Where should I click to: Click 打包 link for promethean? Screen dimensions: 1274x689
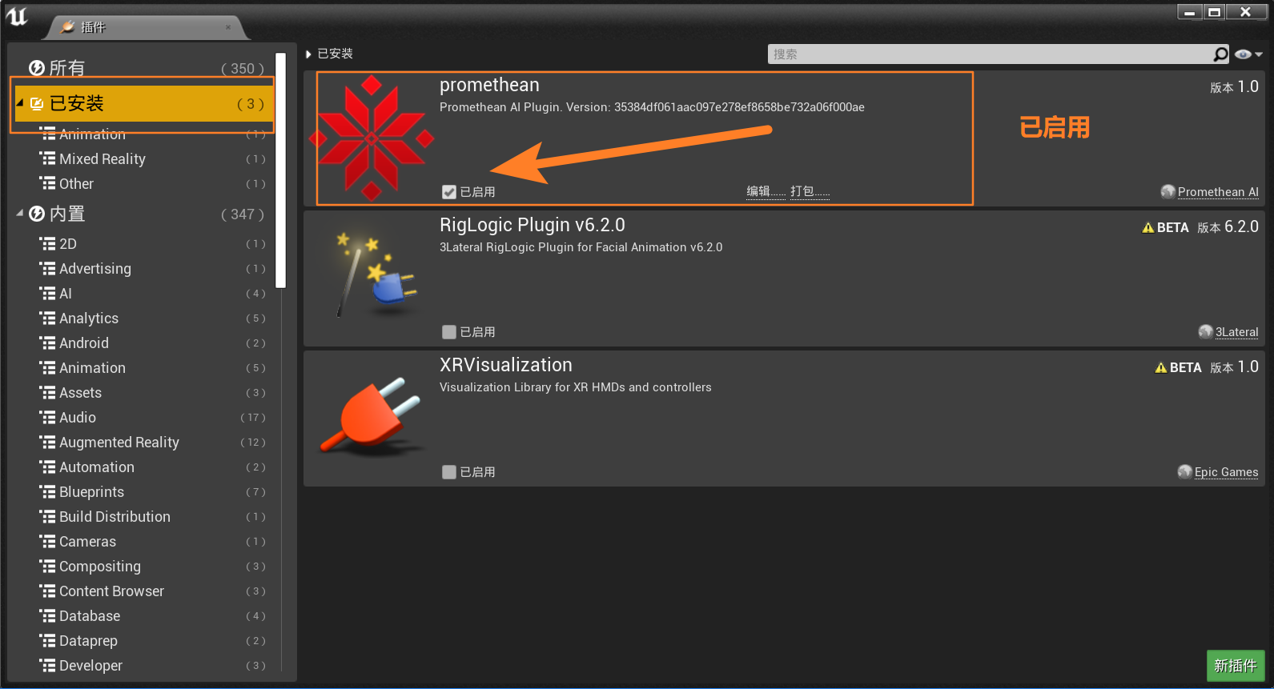tap(810, 191)
